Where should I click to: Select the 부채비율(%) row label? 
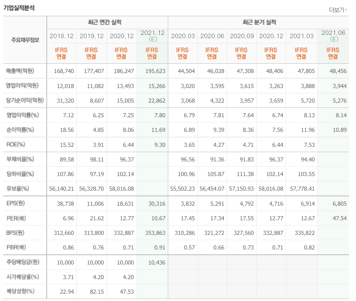[20, 159]
